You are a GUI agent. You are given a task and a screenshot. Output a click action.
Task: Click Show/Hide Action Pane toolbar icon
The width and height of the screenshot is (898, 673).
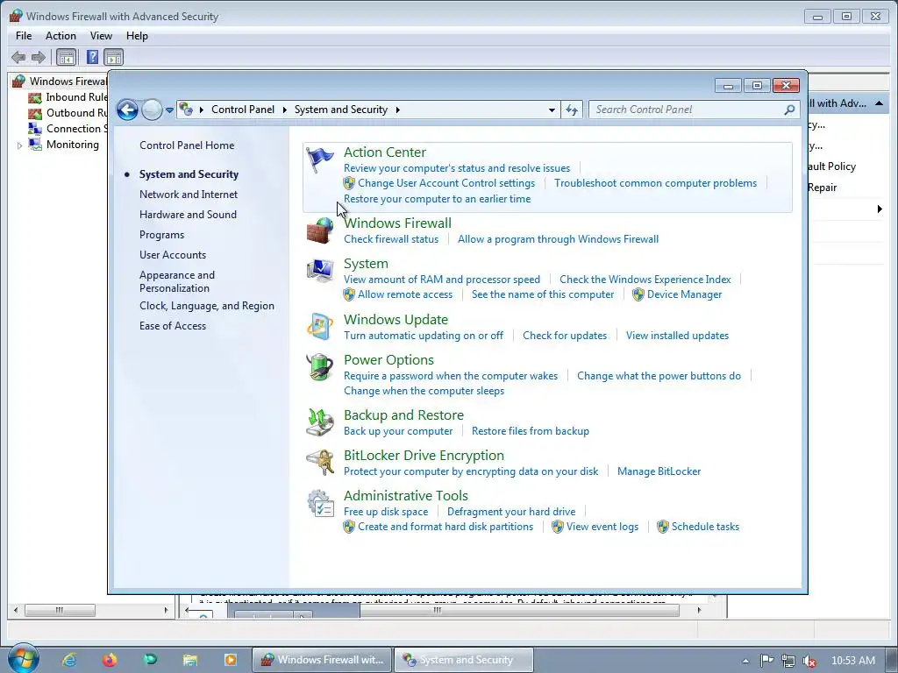114,57
